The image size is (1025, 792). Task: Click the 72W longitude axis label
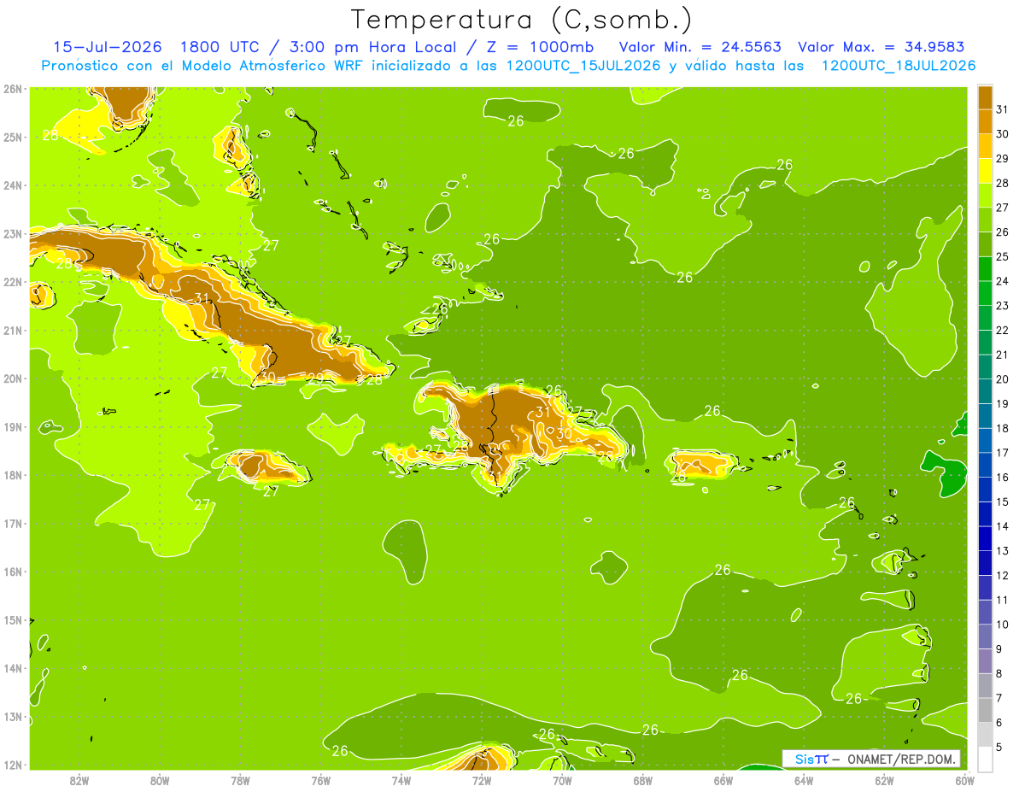pos(482,780)
